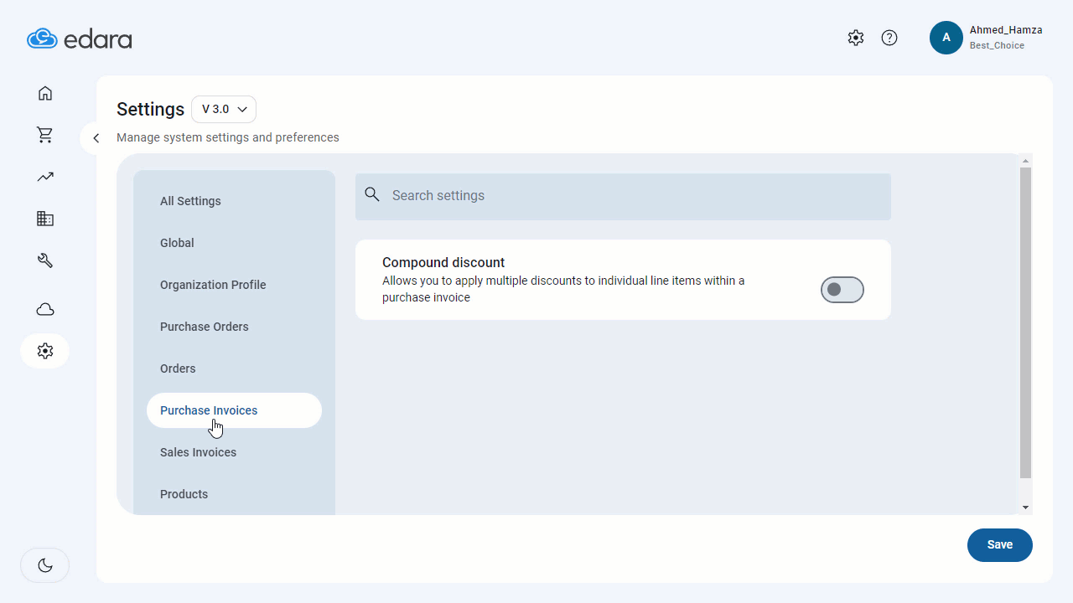
Task: Open the trending chart sidebar icon
Action: pyautogui.click(x=45, y=177)
